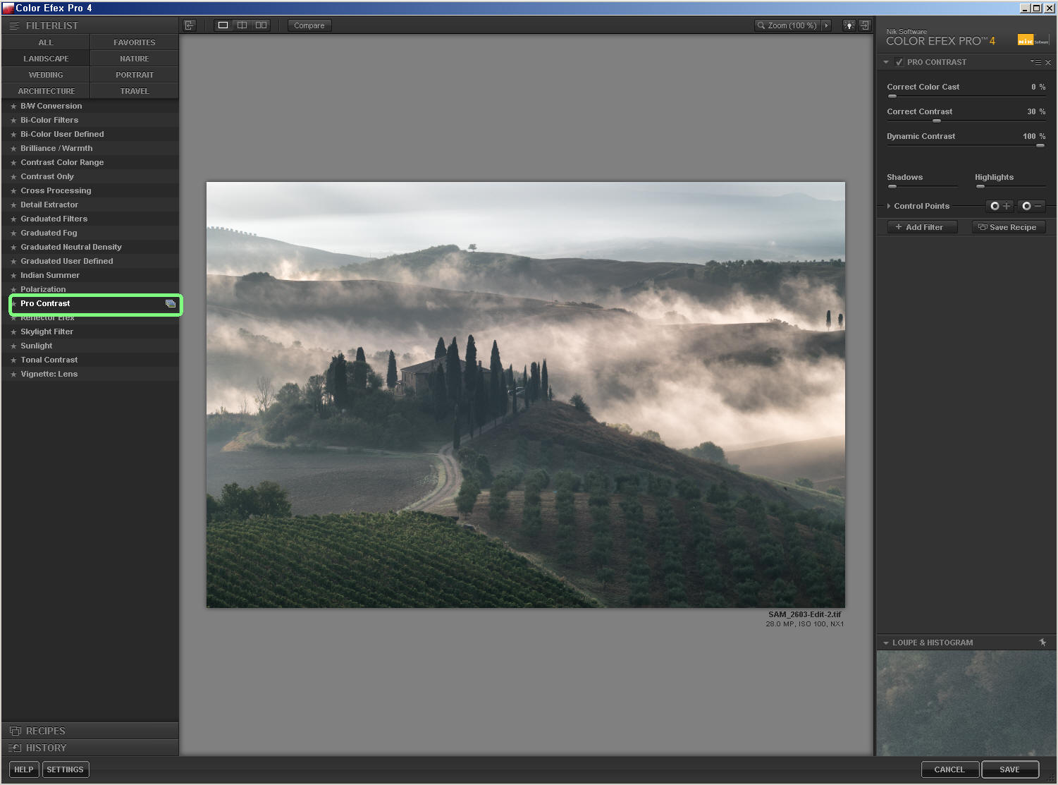Select the LANDSCAPE filter category tab
This screenshot has width=1058, height=785.
click(x=46, y=59)
